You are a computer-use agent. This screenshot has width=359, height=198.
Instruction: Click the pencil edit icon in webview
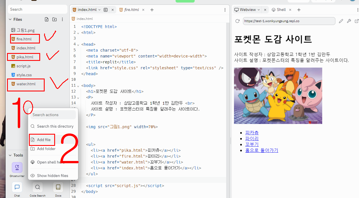341,21
